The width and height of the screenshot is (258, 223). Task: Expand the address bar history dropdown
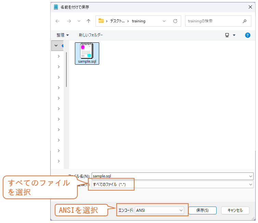click(x=164, y=21)
